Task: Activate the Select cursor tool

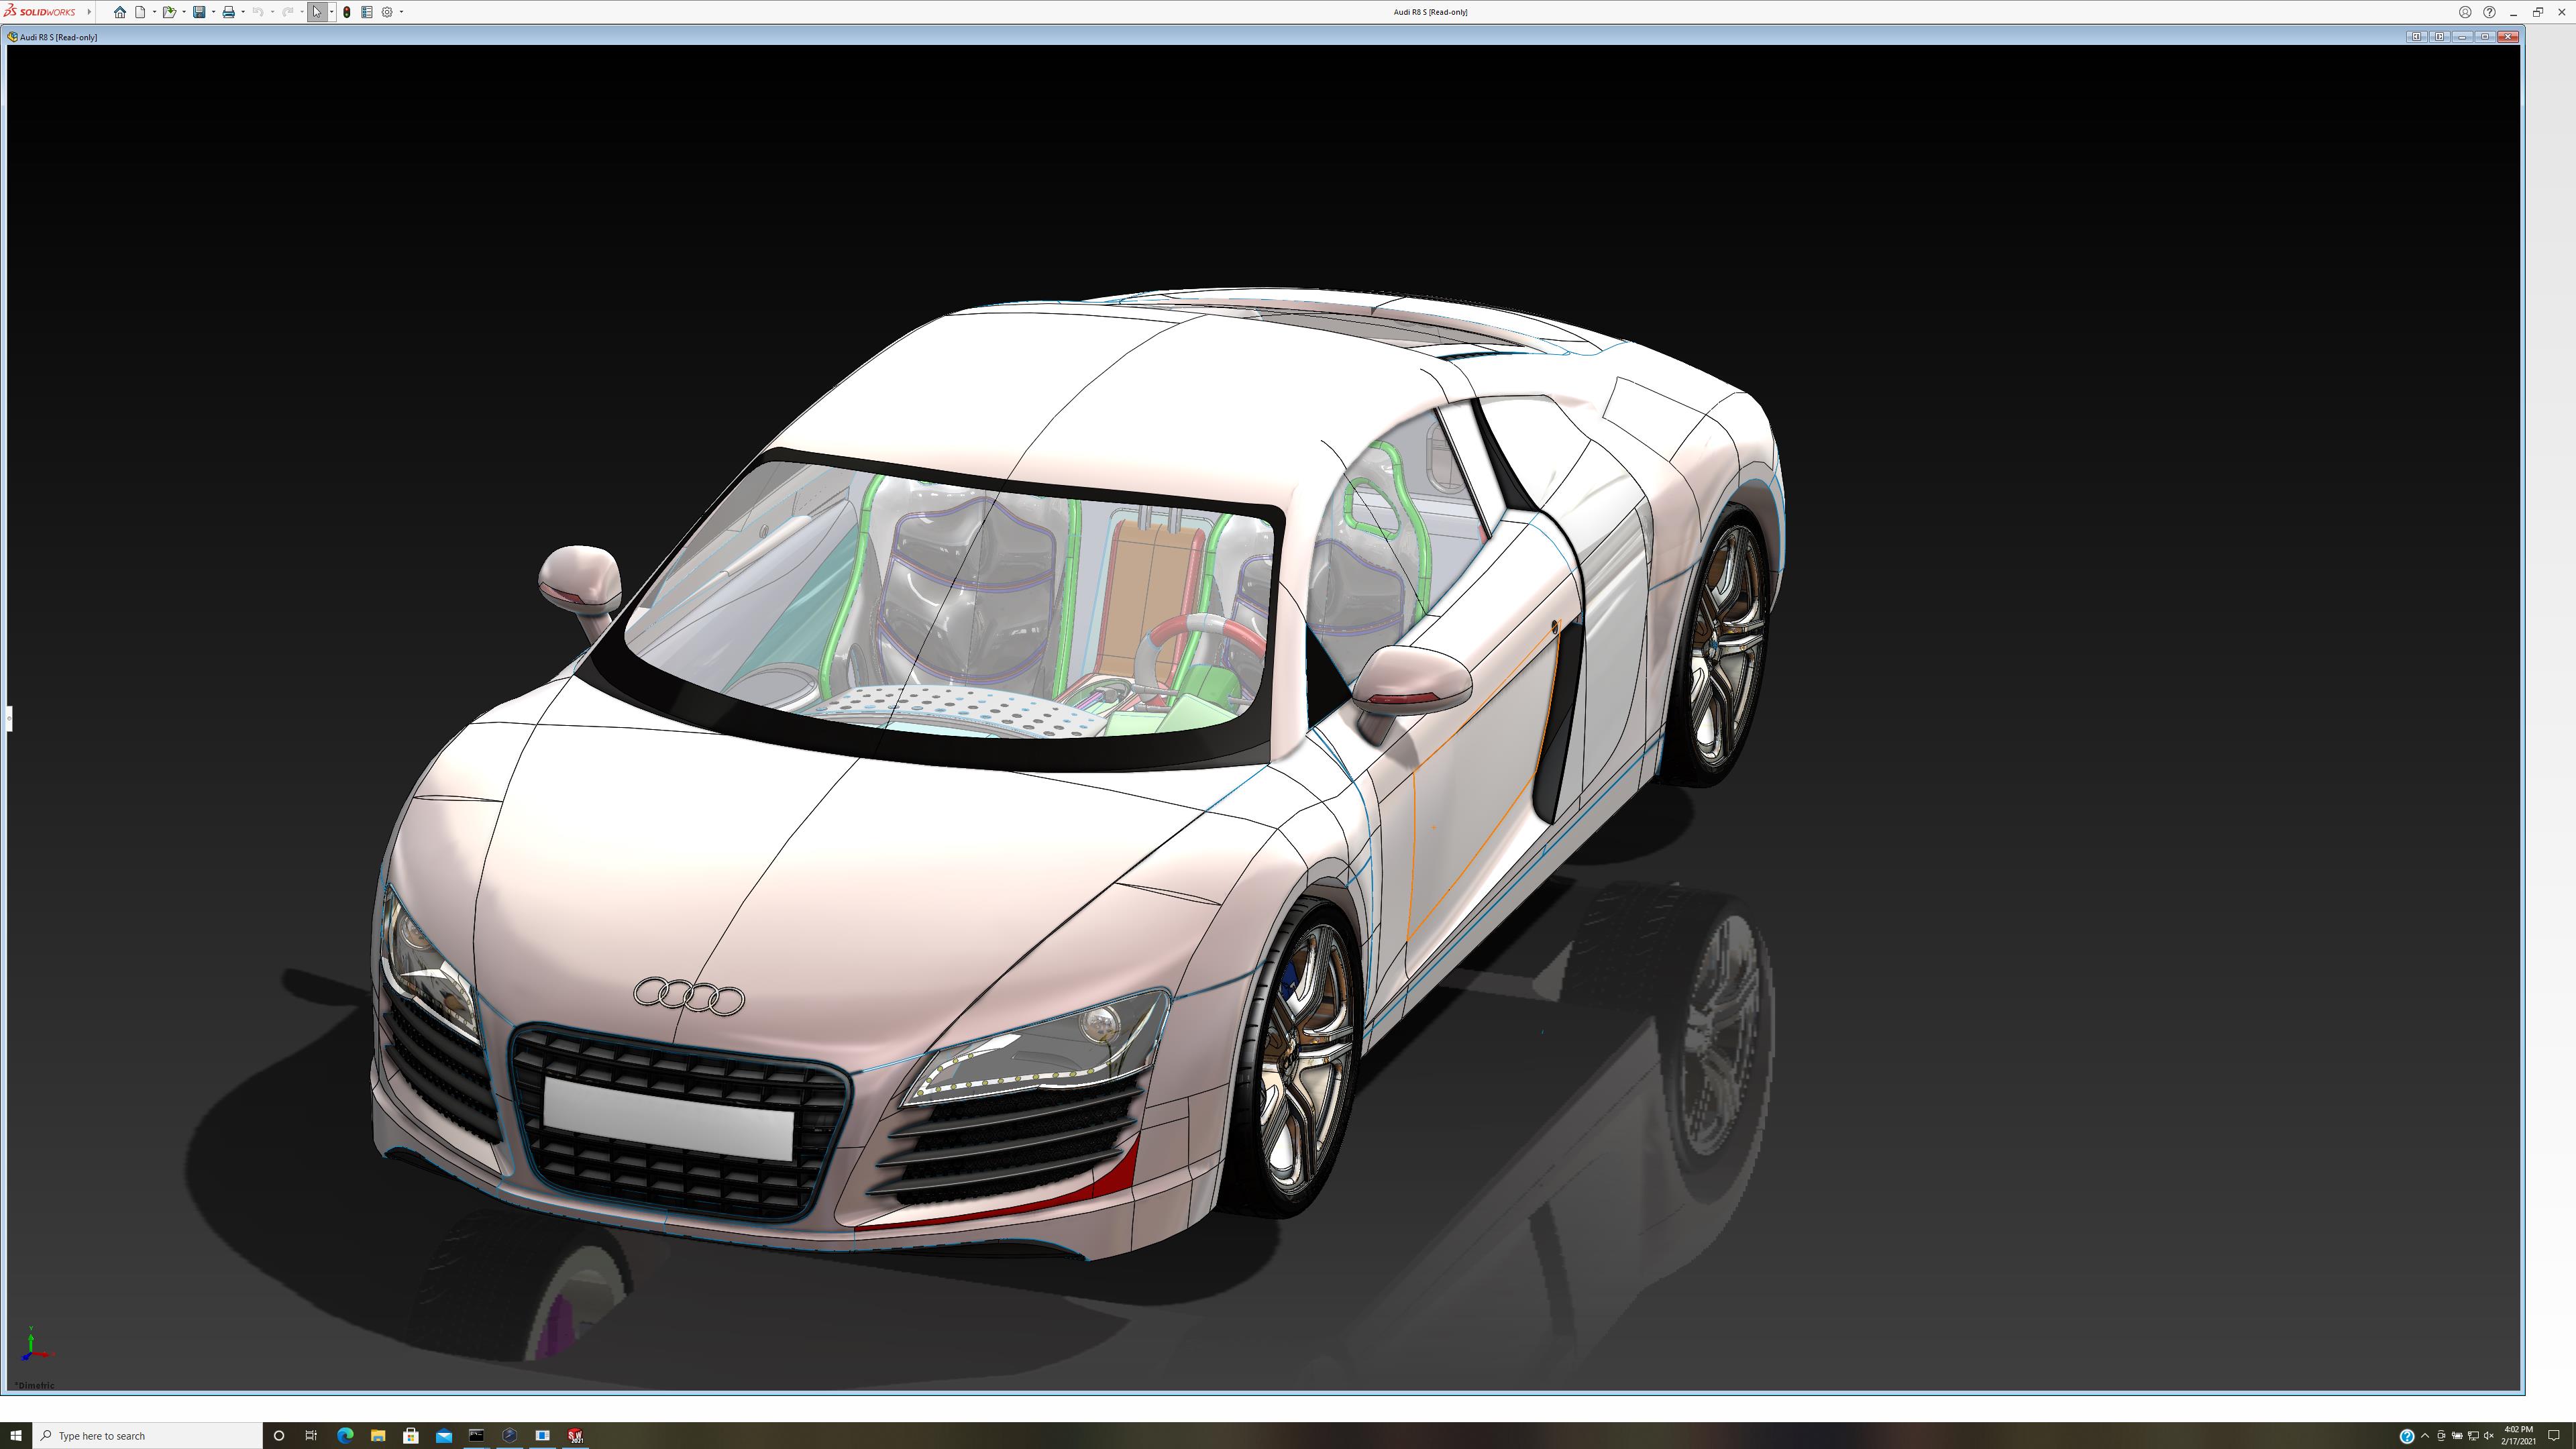Action: pyautogui.click(x=317, y=12)
